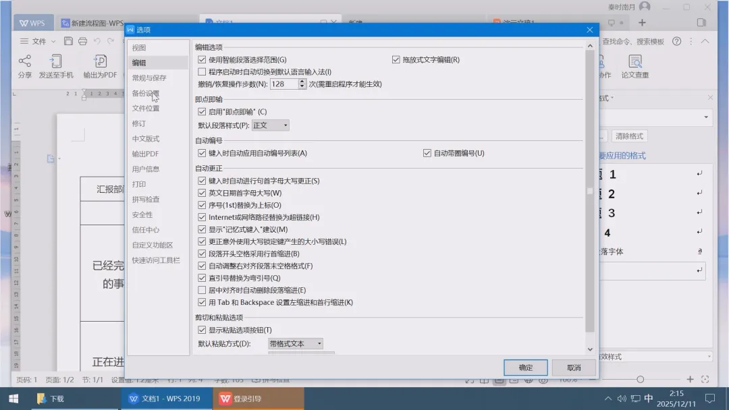Close the styles side pane
This screenshot has height=410, width=729.
click(710, 98)
